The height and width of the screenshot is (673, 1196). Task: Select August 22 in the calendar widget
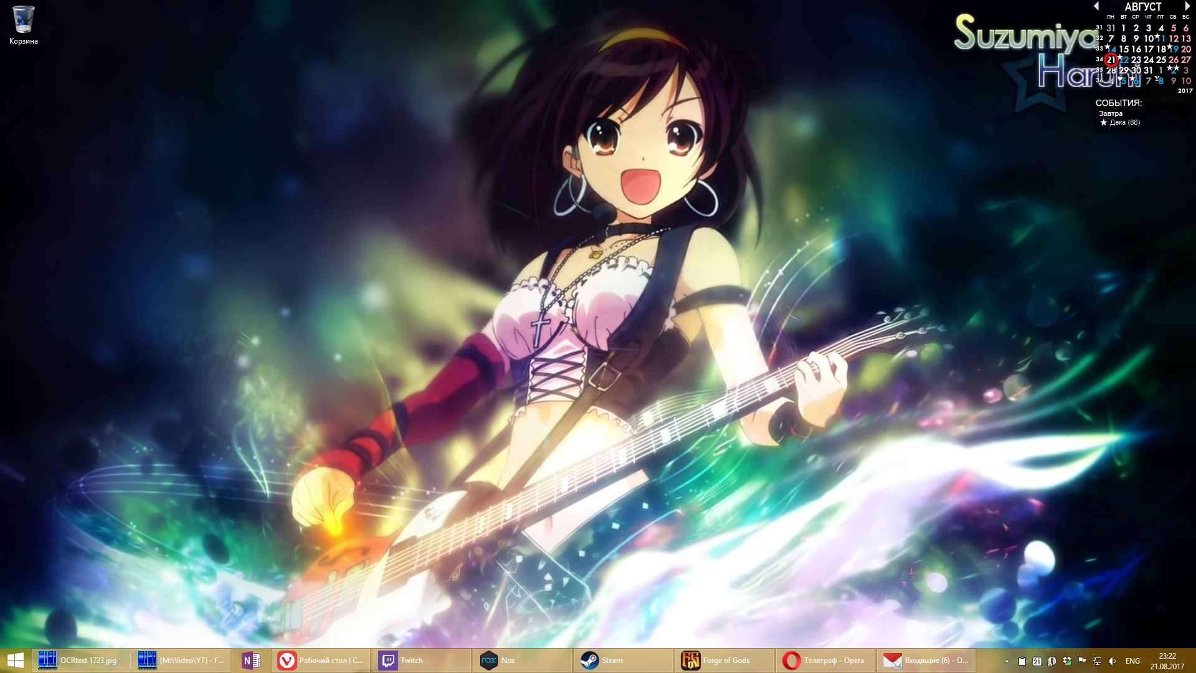[1124, 60]
